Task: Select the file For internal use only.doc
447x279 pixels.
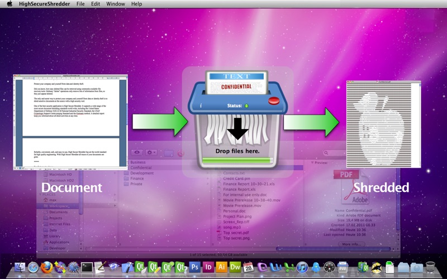Action: point(245,195)
